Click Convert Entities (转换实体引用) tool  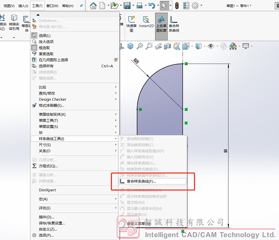14,22
